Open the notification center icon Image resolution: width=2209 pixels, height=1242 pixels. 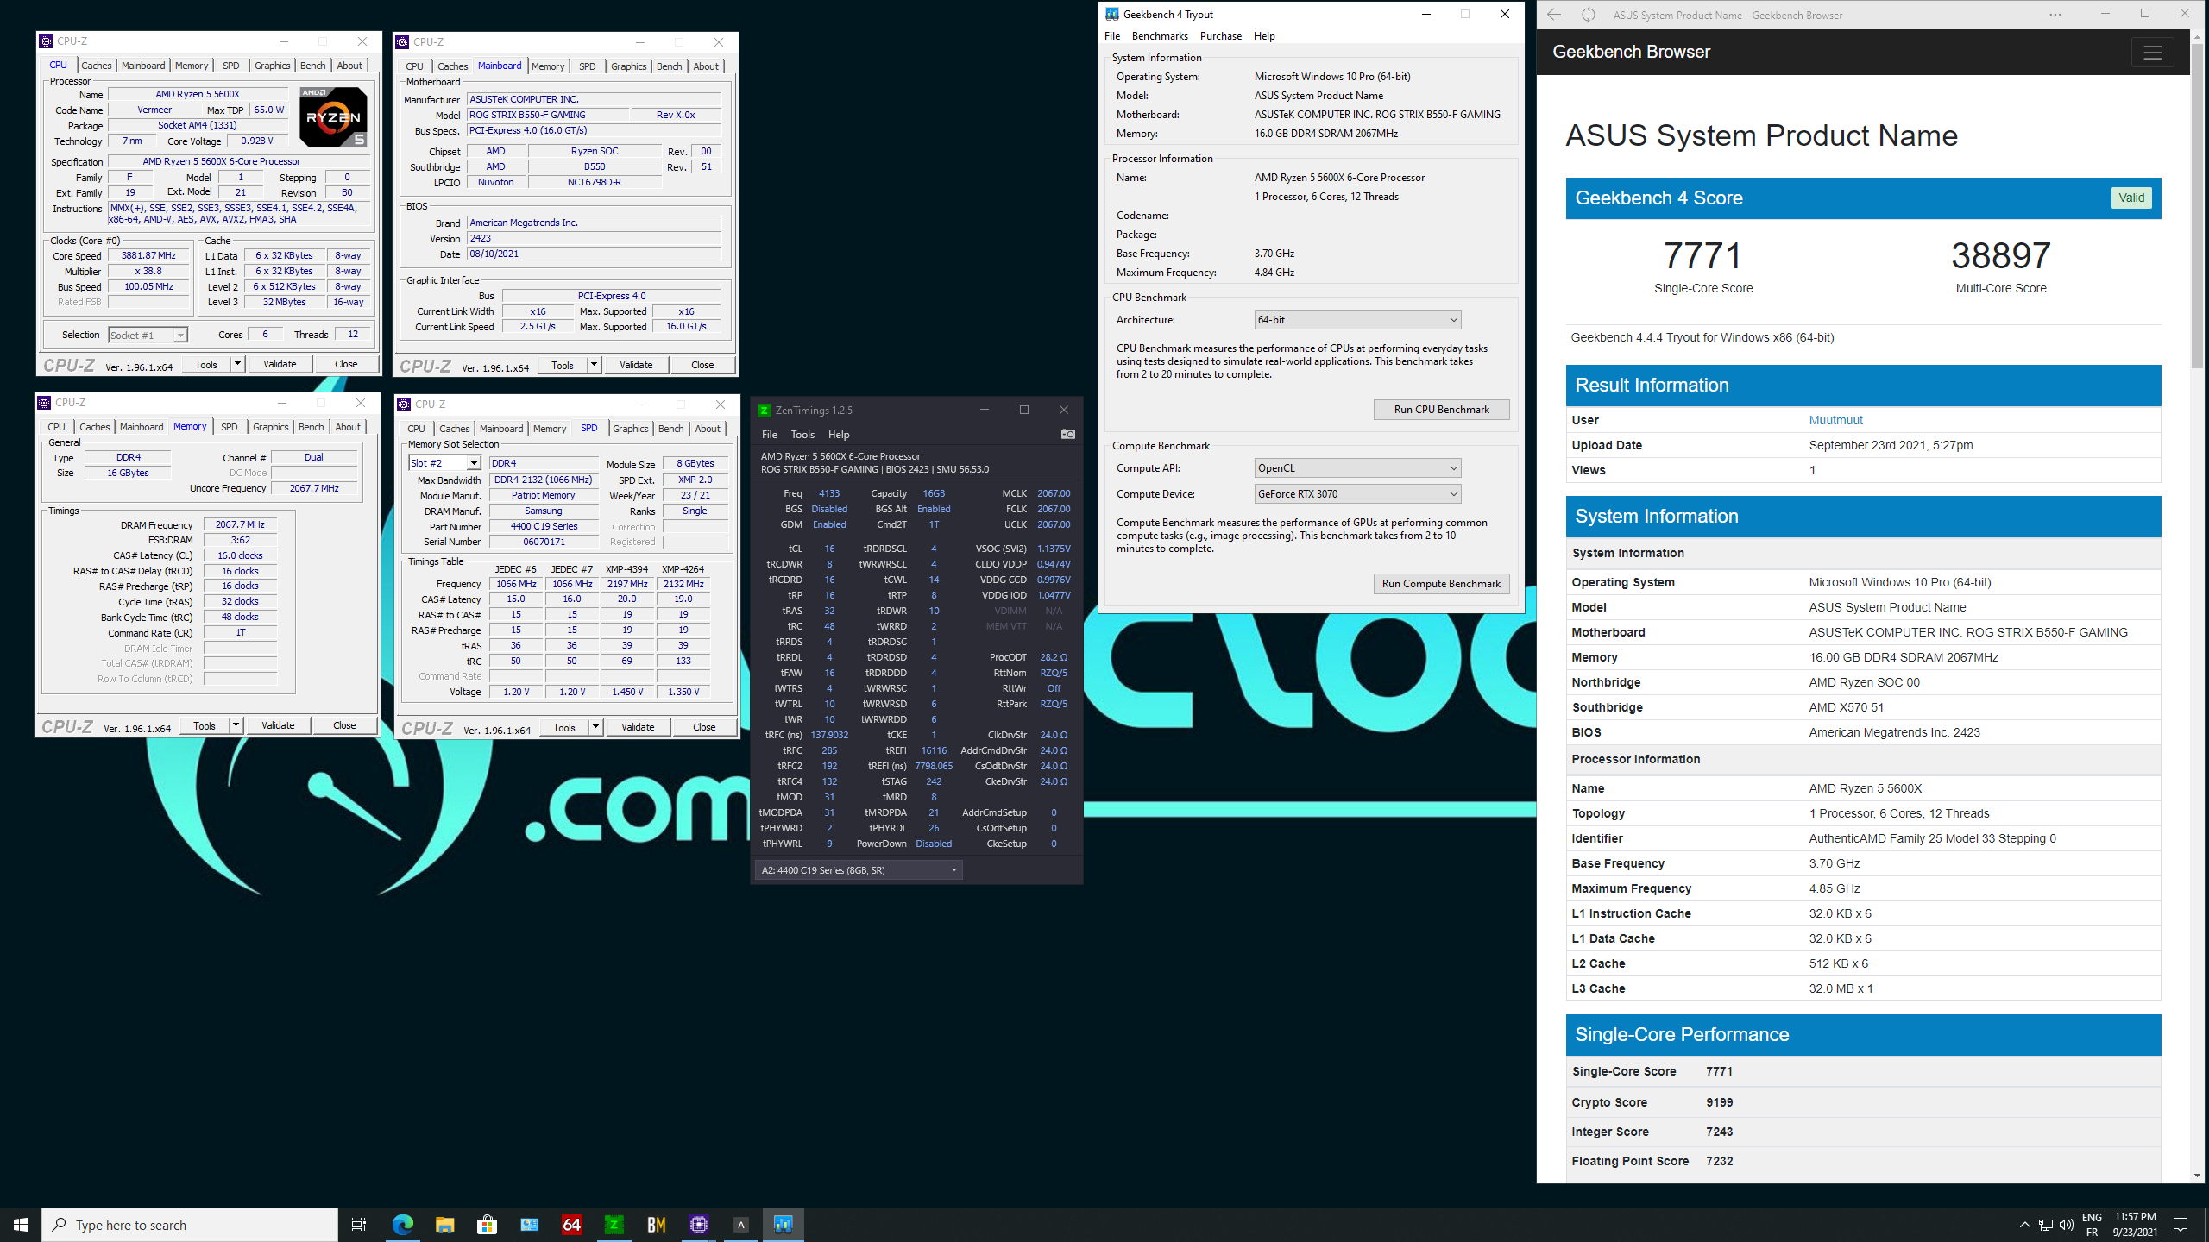click(x=2181, y=1225)
